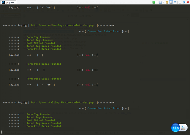The image size is (190, 135).
Task: Click 'Form Tag Founded' in the amibearings section
Action: click(39, 37)
